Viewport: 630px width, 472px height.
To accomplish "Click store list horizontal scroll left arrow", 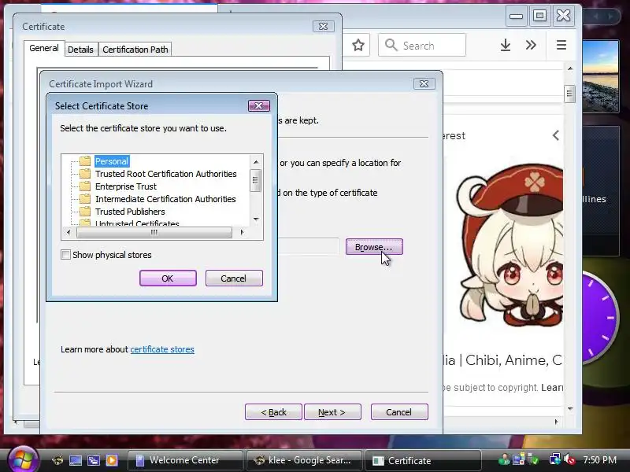I will click(x=69, y=232).
